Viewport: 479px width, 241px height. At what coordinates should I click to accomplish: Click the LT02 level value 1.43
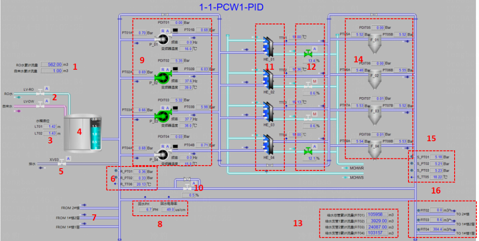pos(50,133)
